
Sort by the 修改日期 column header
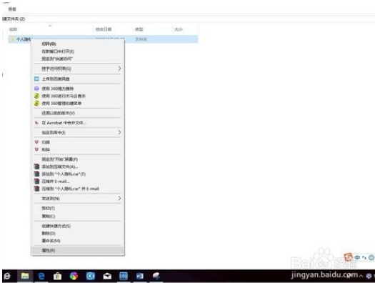104,29
